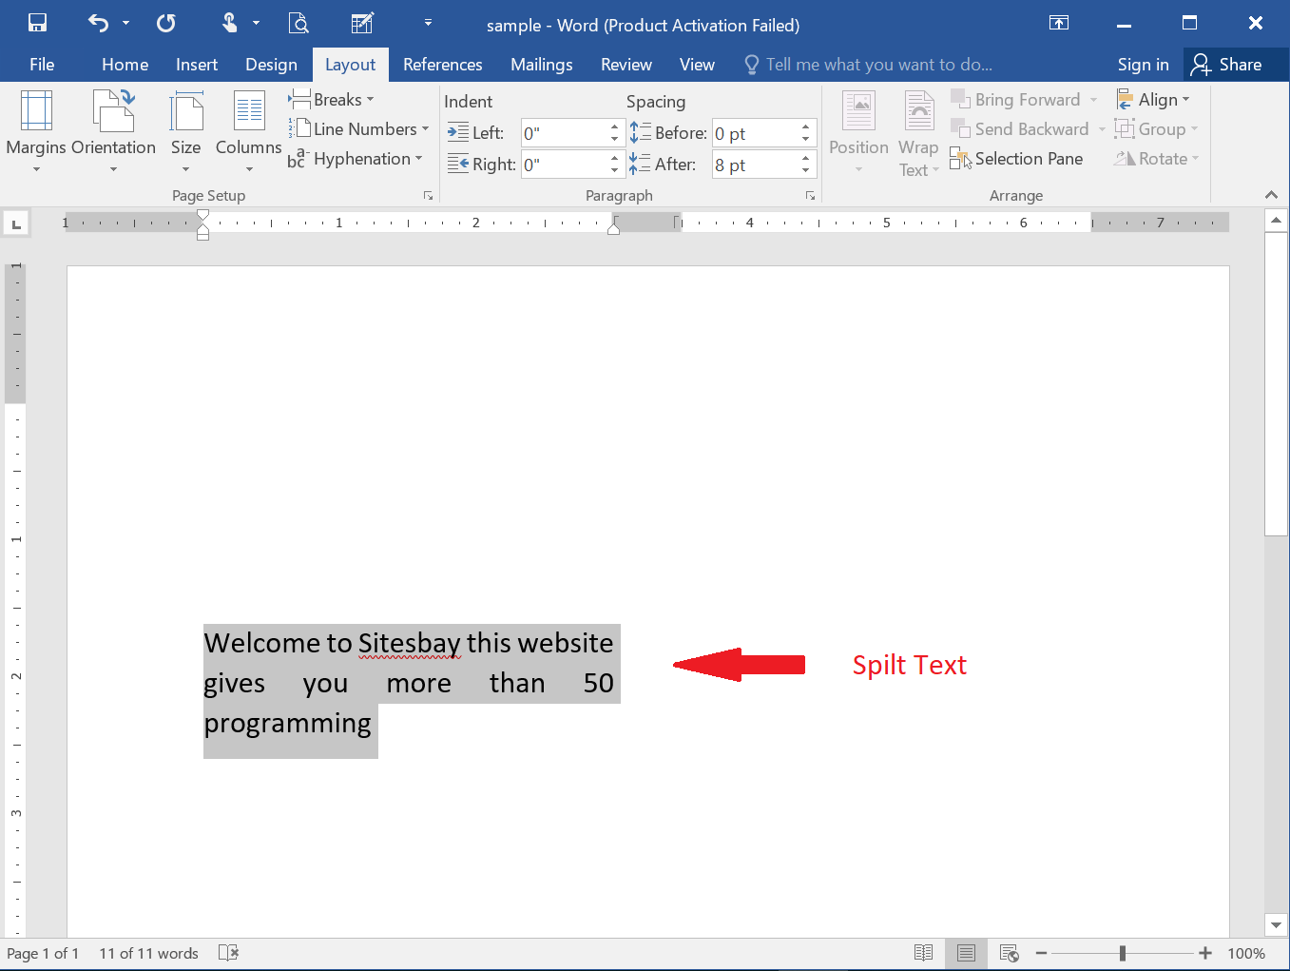This screenshot has width=1290, height=971.
Task: Increase left indent with the up stepper
Action: (x=614, y=127)
